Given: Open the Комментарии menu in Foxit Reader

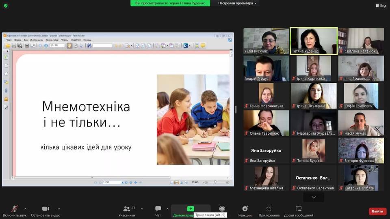Looking at the screenshot, I should [52, 40].
